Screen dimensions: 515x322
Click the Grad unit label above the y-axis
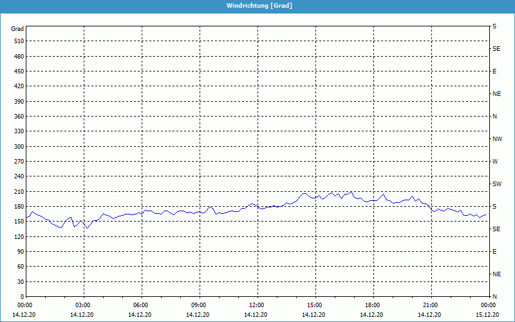(x=17, y=29)
